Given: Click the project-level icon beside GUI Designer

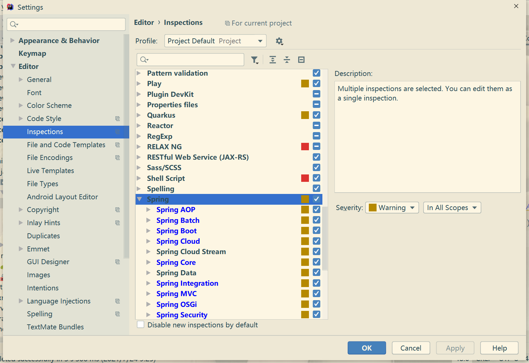Looking at the screenshot, I should pyautogui.click(x=117, y=262).
